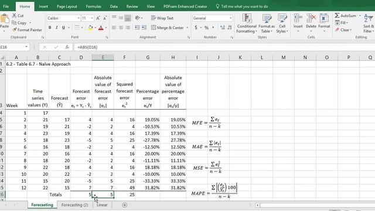Select the Format Painter tool
The width and height of the screenshot is (375, 211).
pyautogui.click(x=27, y=30)
